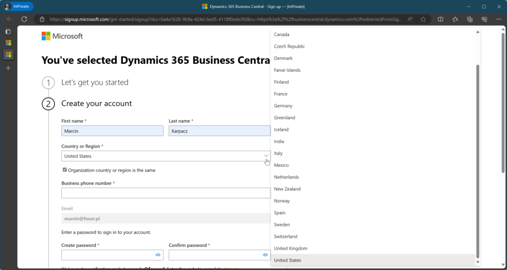Show password in Create password field
Viewport: 507px width, 270px height.
click(x=158, y=255)
